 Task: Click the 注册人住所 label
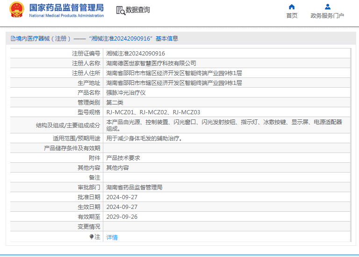pyautogui.click(x=86, y=73)
